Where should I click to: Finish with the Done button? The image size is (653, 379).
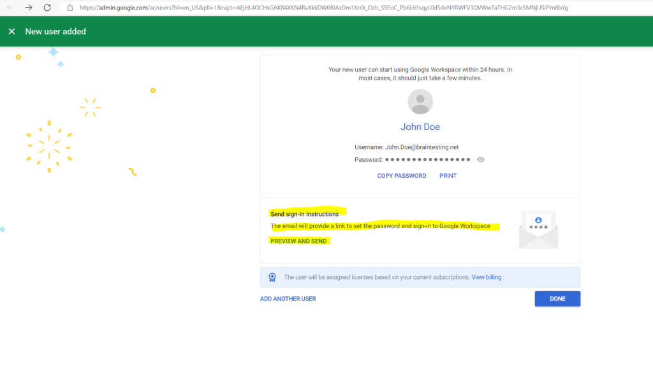557,299
